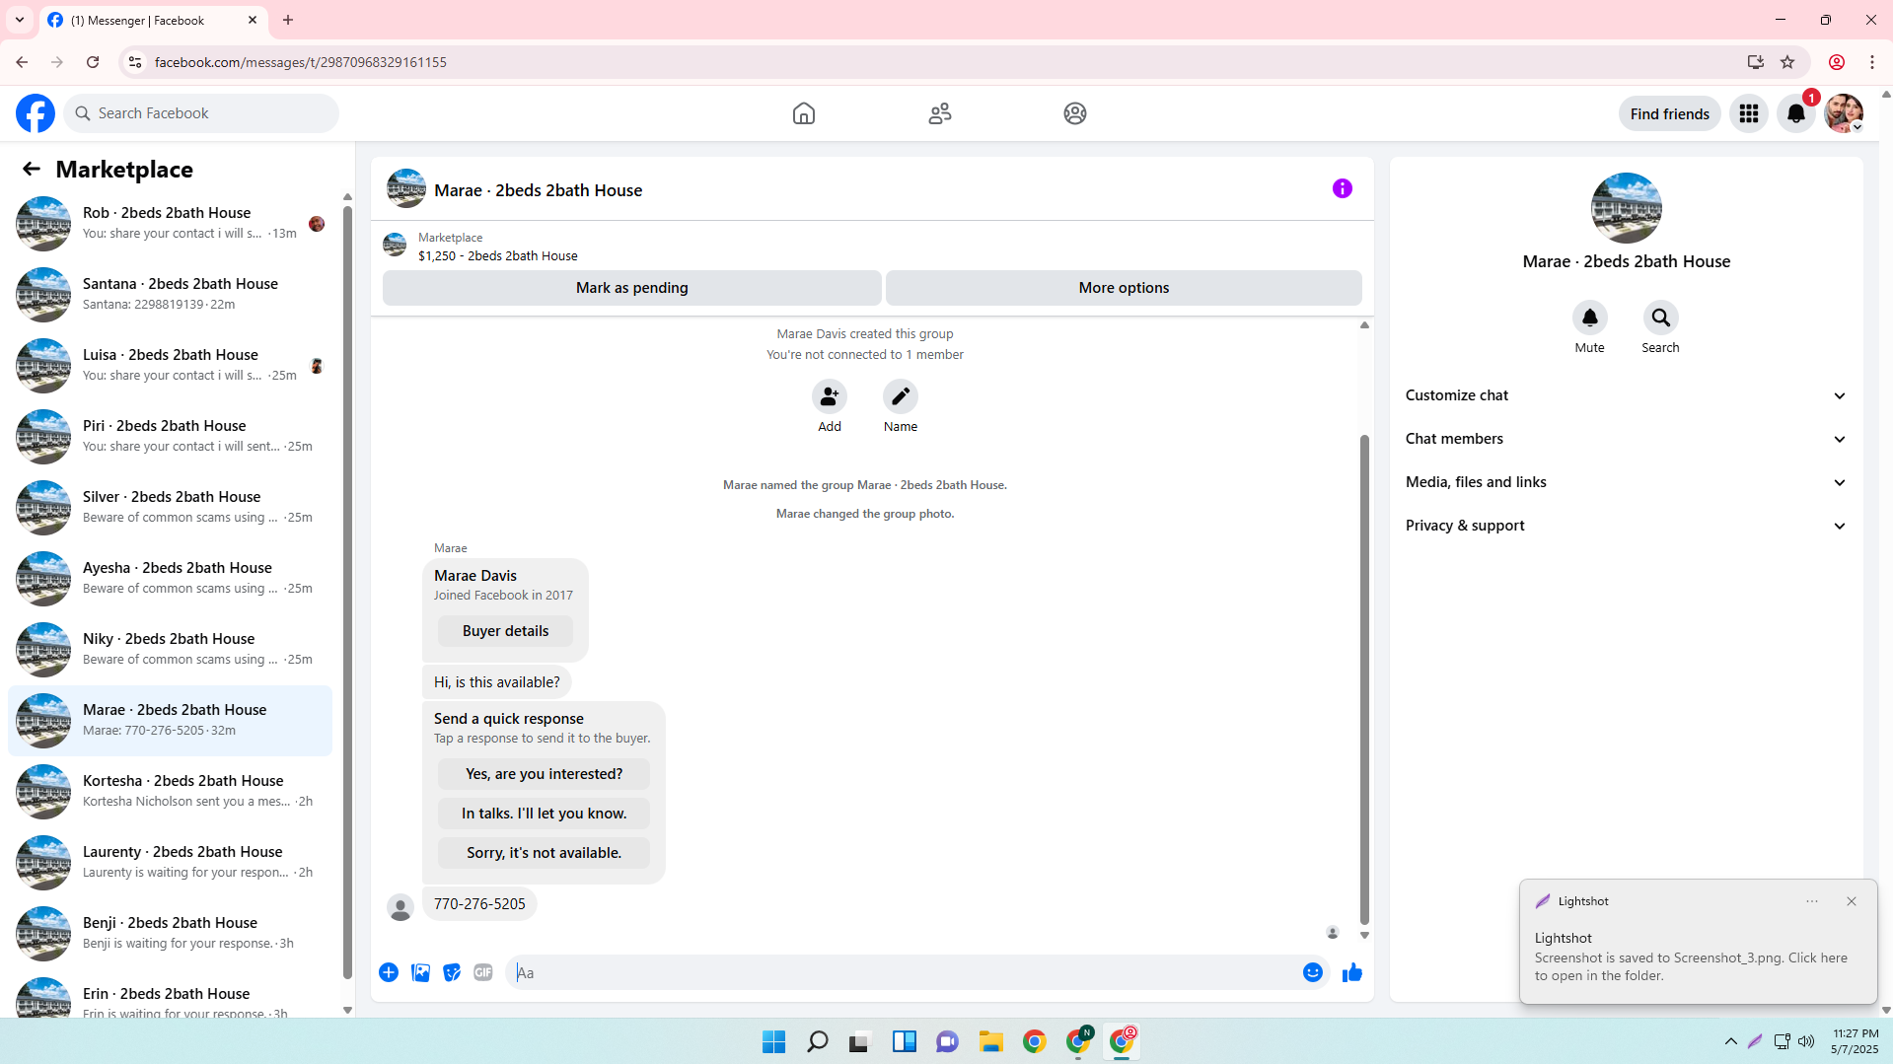Close the Lightshot notification
The height and width of the screenshot is (1064, 1893).
click(x=1852, y=901)
